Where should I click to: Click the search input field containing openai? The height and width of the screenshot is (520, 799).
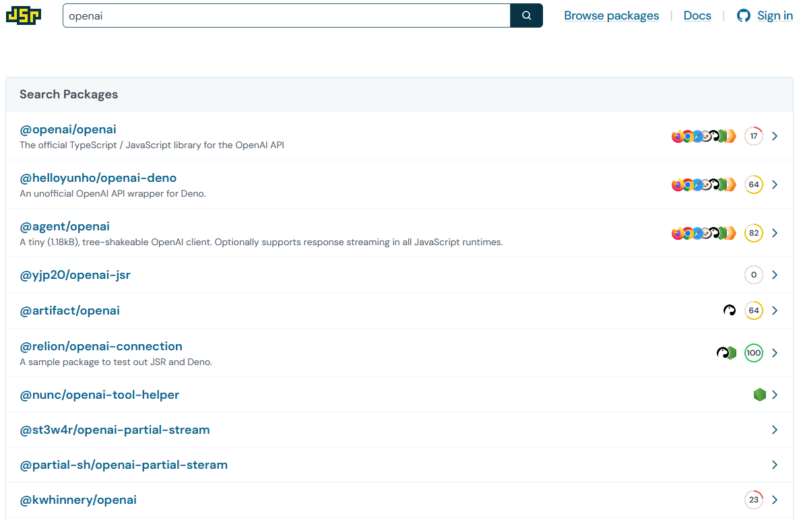[286, 15]
